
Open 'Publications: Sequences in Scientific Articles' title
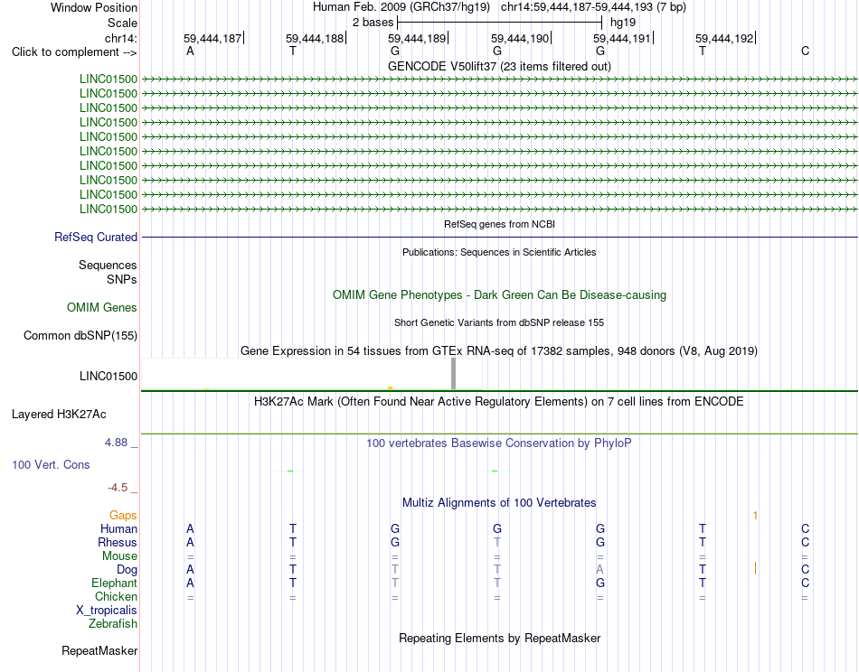pos(499,252)
